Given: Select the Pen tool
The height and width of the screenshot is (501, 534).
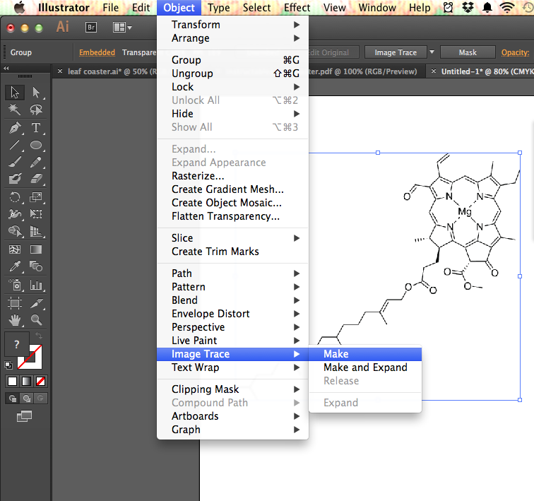Looking at the screenshot, I should [15, 128].
